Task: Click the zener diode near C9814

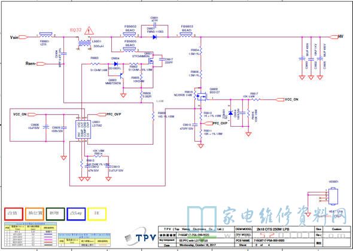Action: coord(230,113)
